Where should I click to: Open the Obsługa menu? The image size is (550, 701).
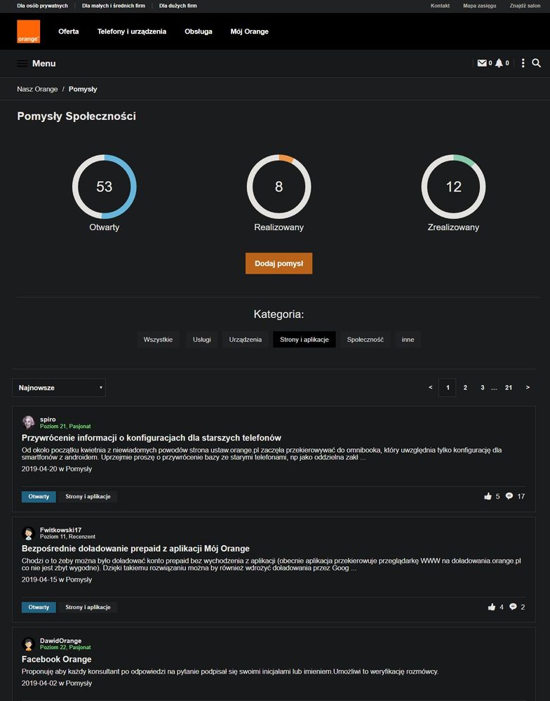[x=199, y=32]
